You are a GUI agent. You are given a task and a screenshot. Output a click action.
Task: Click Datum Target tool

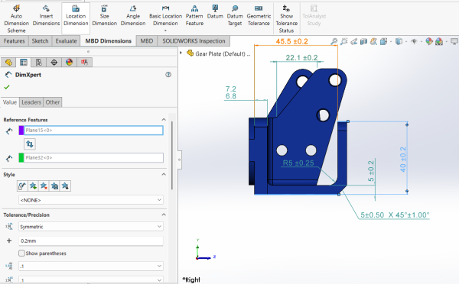235,15
